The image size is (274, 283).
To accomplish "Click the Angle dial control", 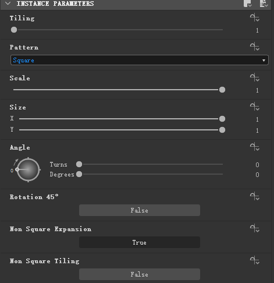I will pos(29,170).
